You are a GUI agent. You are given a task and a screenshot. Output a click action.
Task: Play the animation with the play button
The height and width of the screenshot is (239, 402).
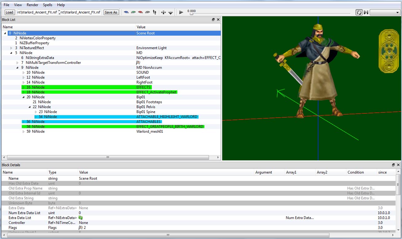(x=181, y=12)
